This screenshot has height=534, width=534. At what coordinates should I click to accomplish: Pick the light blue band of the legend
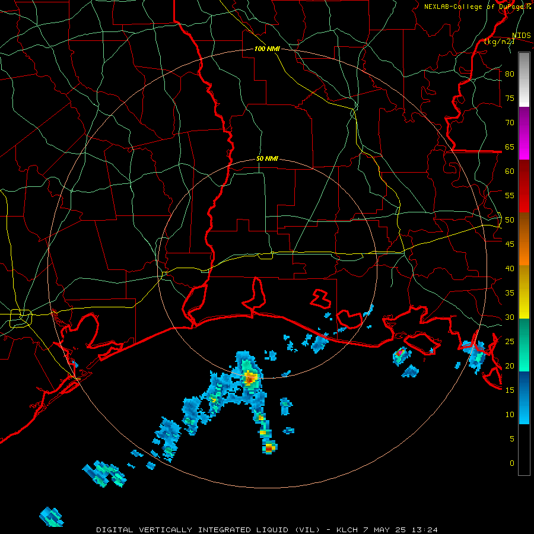[524, 398]
